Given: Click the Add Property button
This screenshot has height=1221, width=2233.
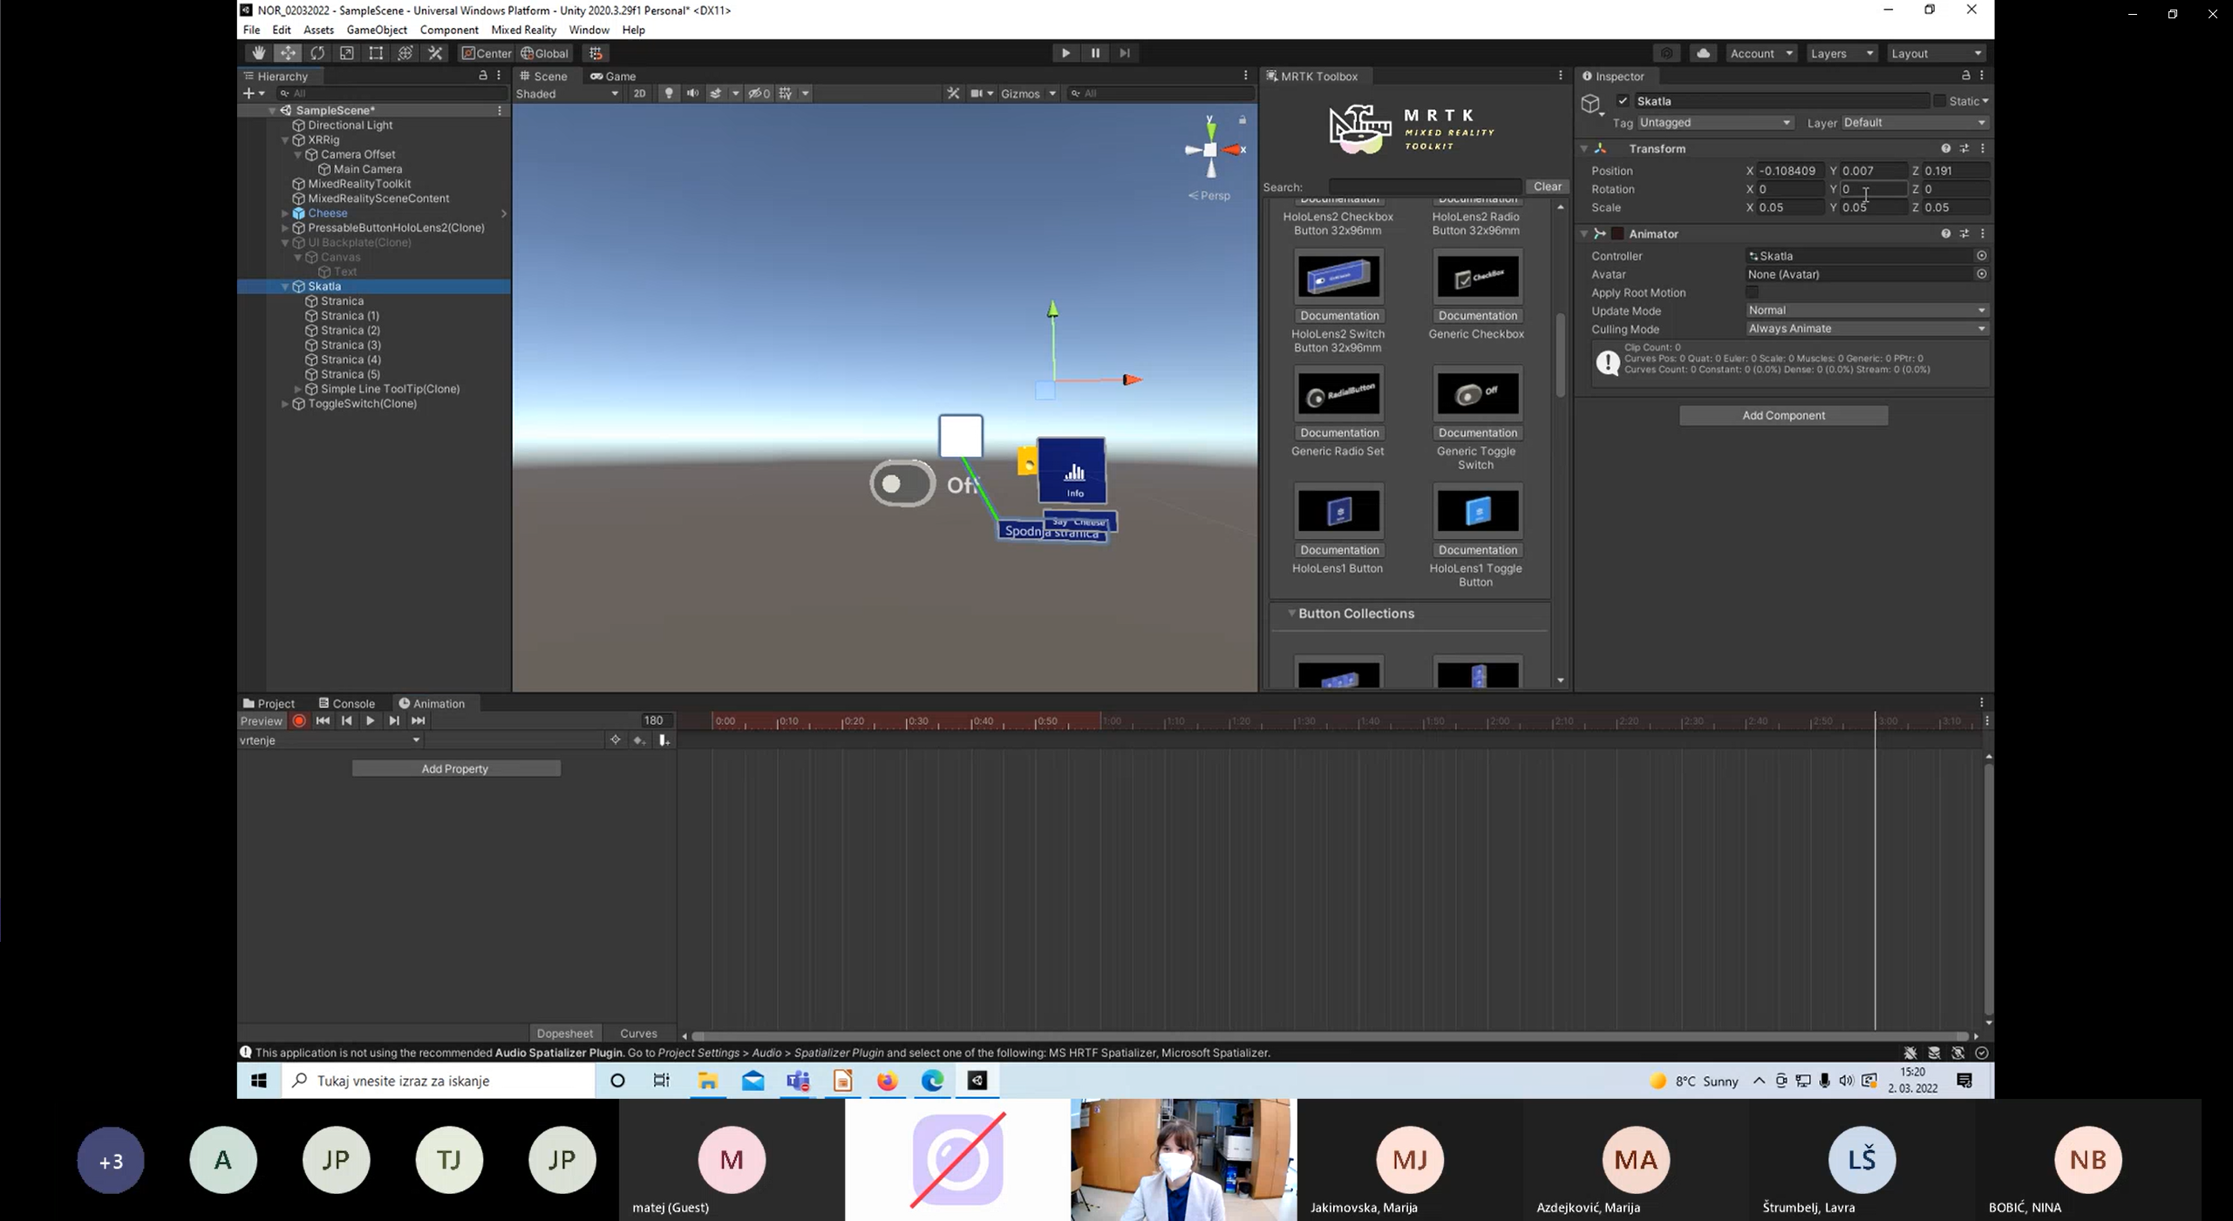Looking at the screenshot, I should (x=455, y=768).
